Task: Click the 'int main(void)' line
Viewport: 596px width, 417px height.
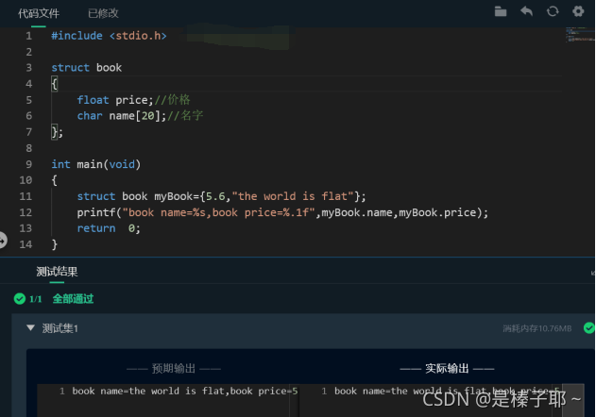Action: tap(96, 164)
